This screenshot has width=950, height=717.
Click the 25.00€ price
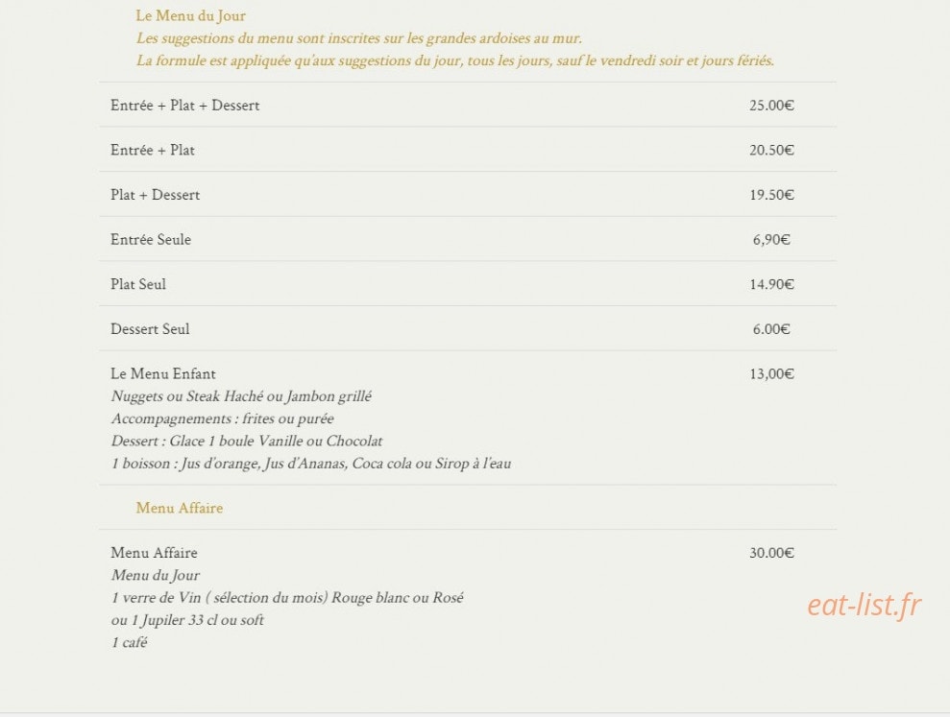click(771, 106)
